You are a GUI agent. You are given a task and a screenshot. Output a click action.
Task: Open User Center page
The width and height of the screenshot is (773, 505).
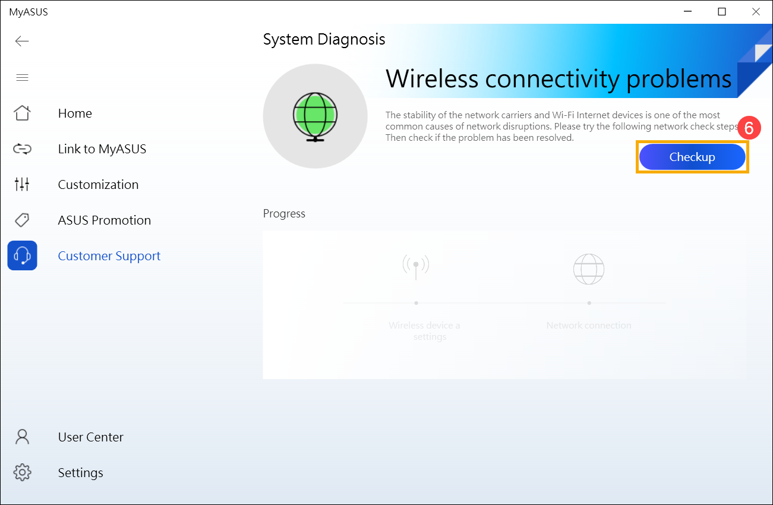point(91,437)
